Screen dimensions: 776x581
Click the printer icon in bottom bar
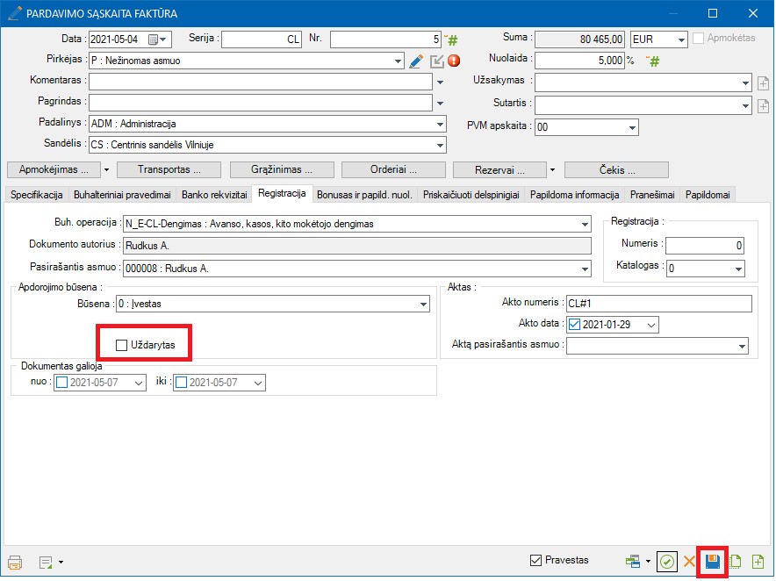pyautogui.click(x=15, y=562)
